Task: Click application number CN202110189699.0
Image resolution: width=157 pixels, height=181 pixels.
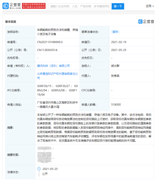Action: coord(50,42)
